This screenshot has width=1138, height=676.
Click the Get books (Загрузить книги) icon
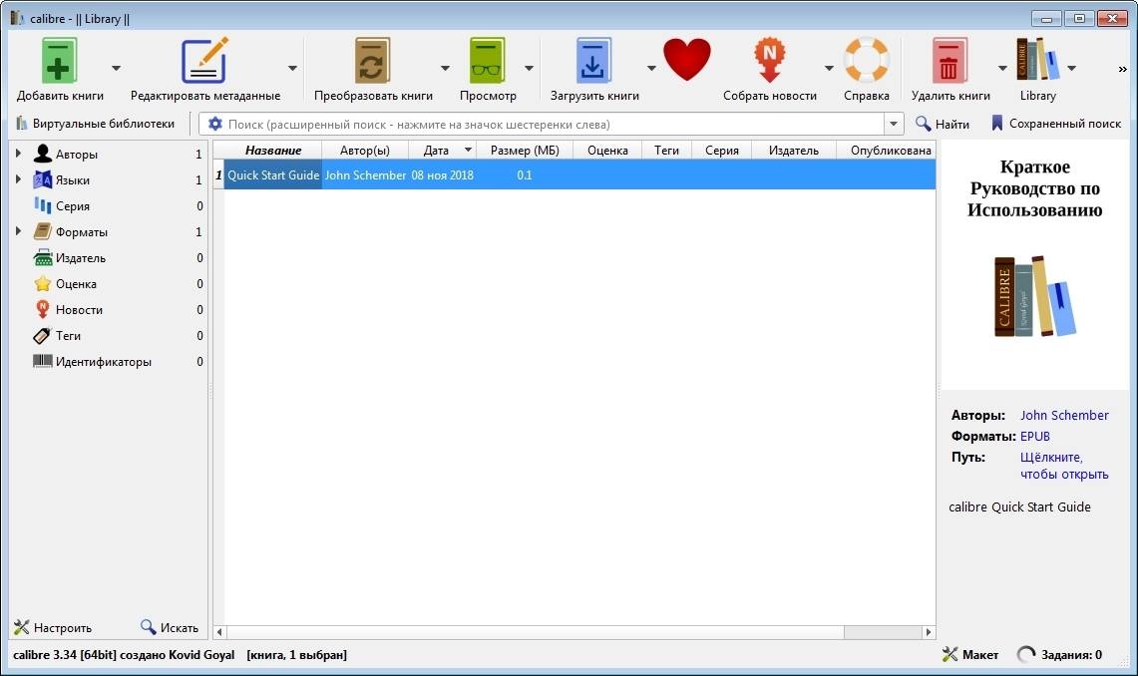pos(593,61)
